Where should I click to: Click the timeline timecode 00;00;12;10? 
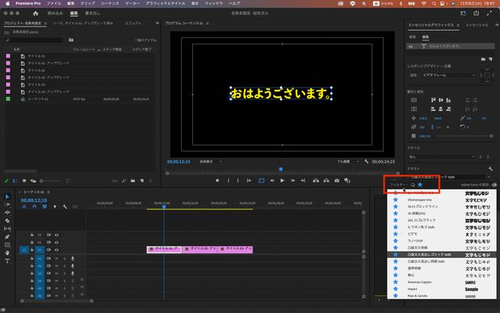click(34, 201)
